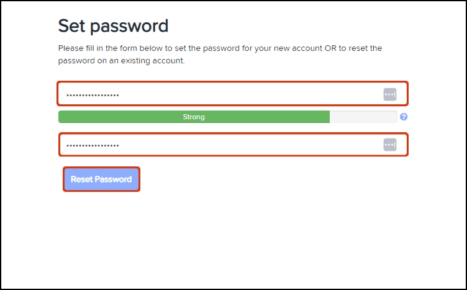
Task: Click the left edge of the green strength bar
Action: coord(62,117)
